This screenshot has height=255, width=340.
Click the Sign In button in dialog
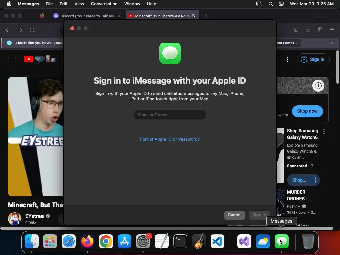(x=259, y=215)
